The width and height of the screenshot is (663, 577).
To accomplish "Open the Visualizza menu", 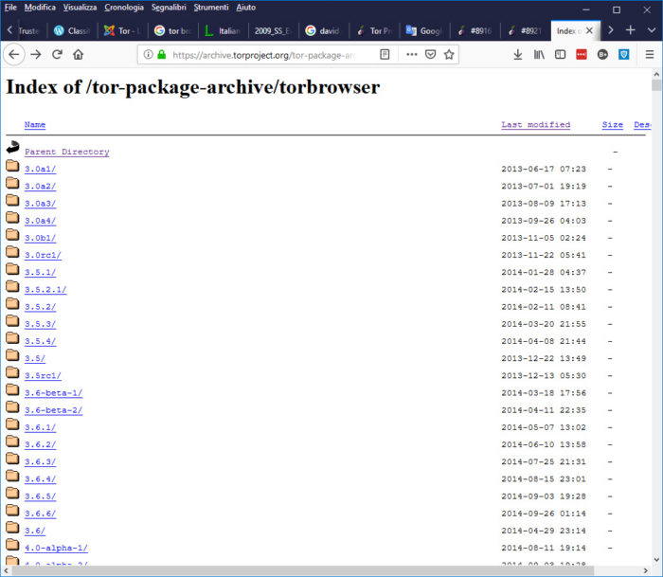I will point(80,8).
